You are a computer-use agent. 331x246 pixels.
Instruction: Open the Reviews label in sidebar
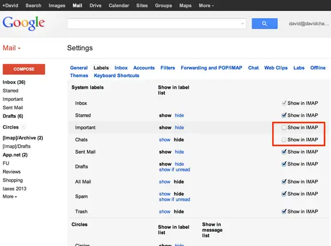point(11,172)
